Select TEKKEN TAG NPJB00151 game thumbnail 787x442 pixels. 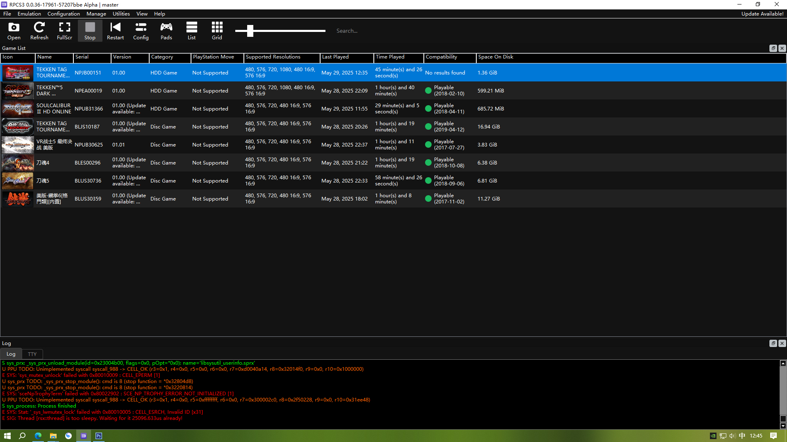pyautogui.click(x=18, y=73)
